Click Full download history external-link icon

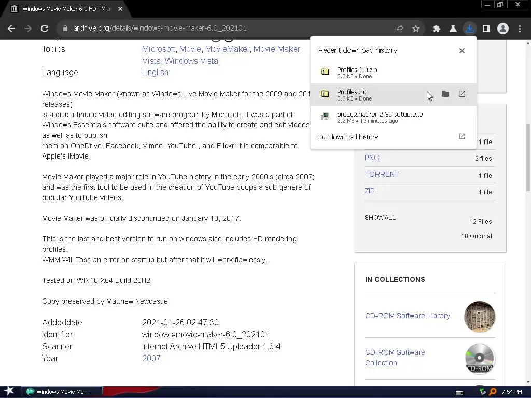pos(462,136)
